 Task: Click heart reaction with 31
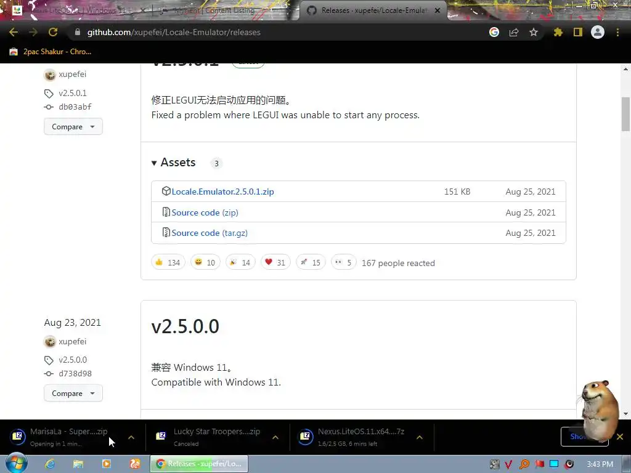(x=275, y=262)
